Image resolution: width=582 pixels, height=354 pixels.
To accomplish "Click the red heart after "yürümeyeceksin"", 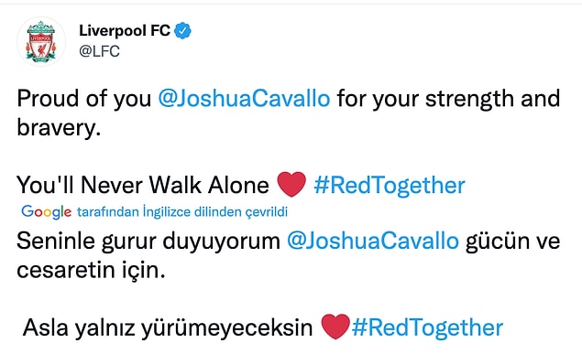I will pyautogui.click(x=335, y=327).
